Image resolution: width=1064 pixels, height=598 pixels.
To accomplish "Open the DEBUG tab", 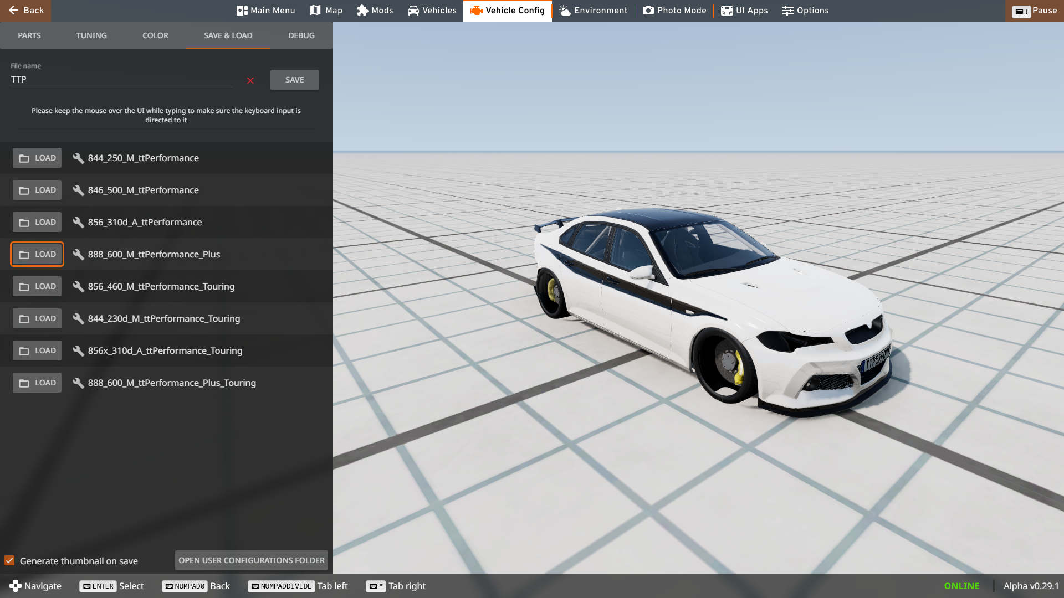I will 301,35.
